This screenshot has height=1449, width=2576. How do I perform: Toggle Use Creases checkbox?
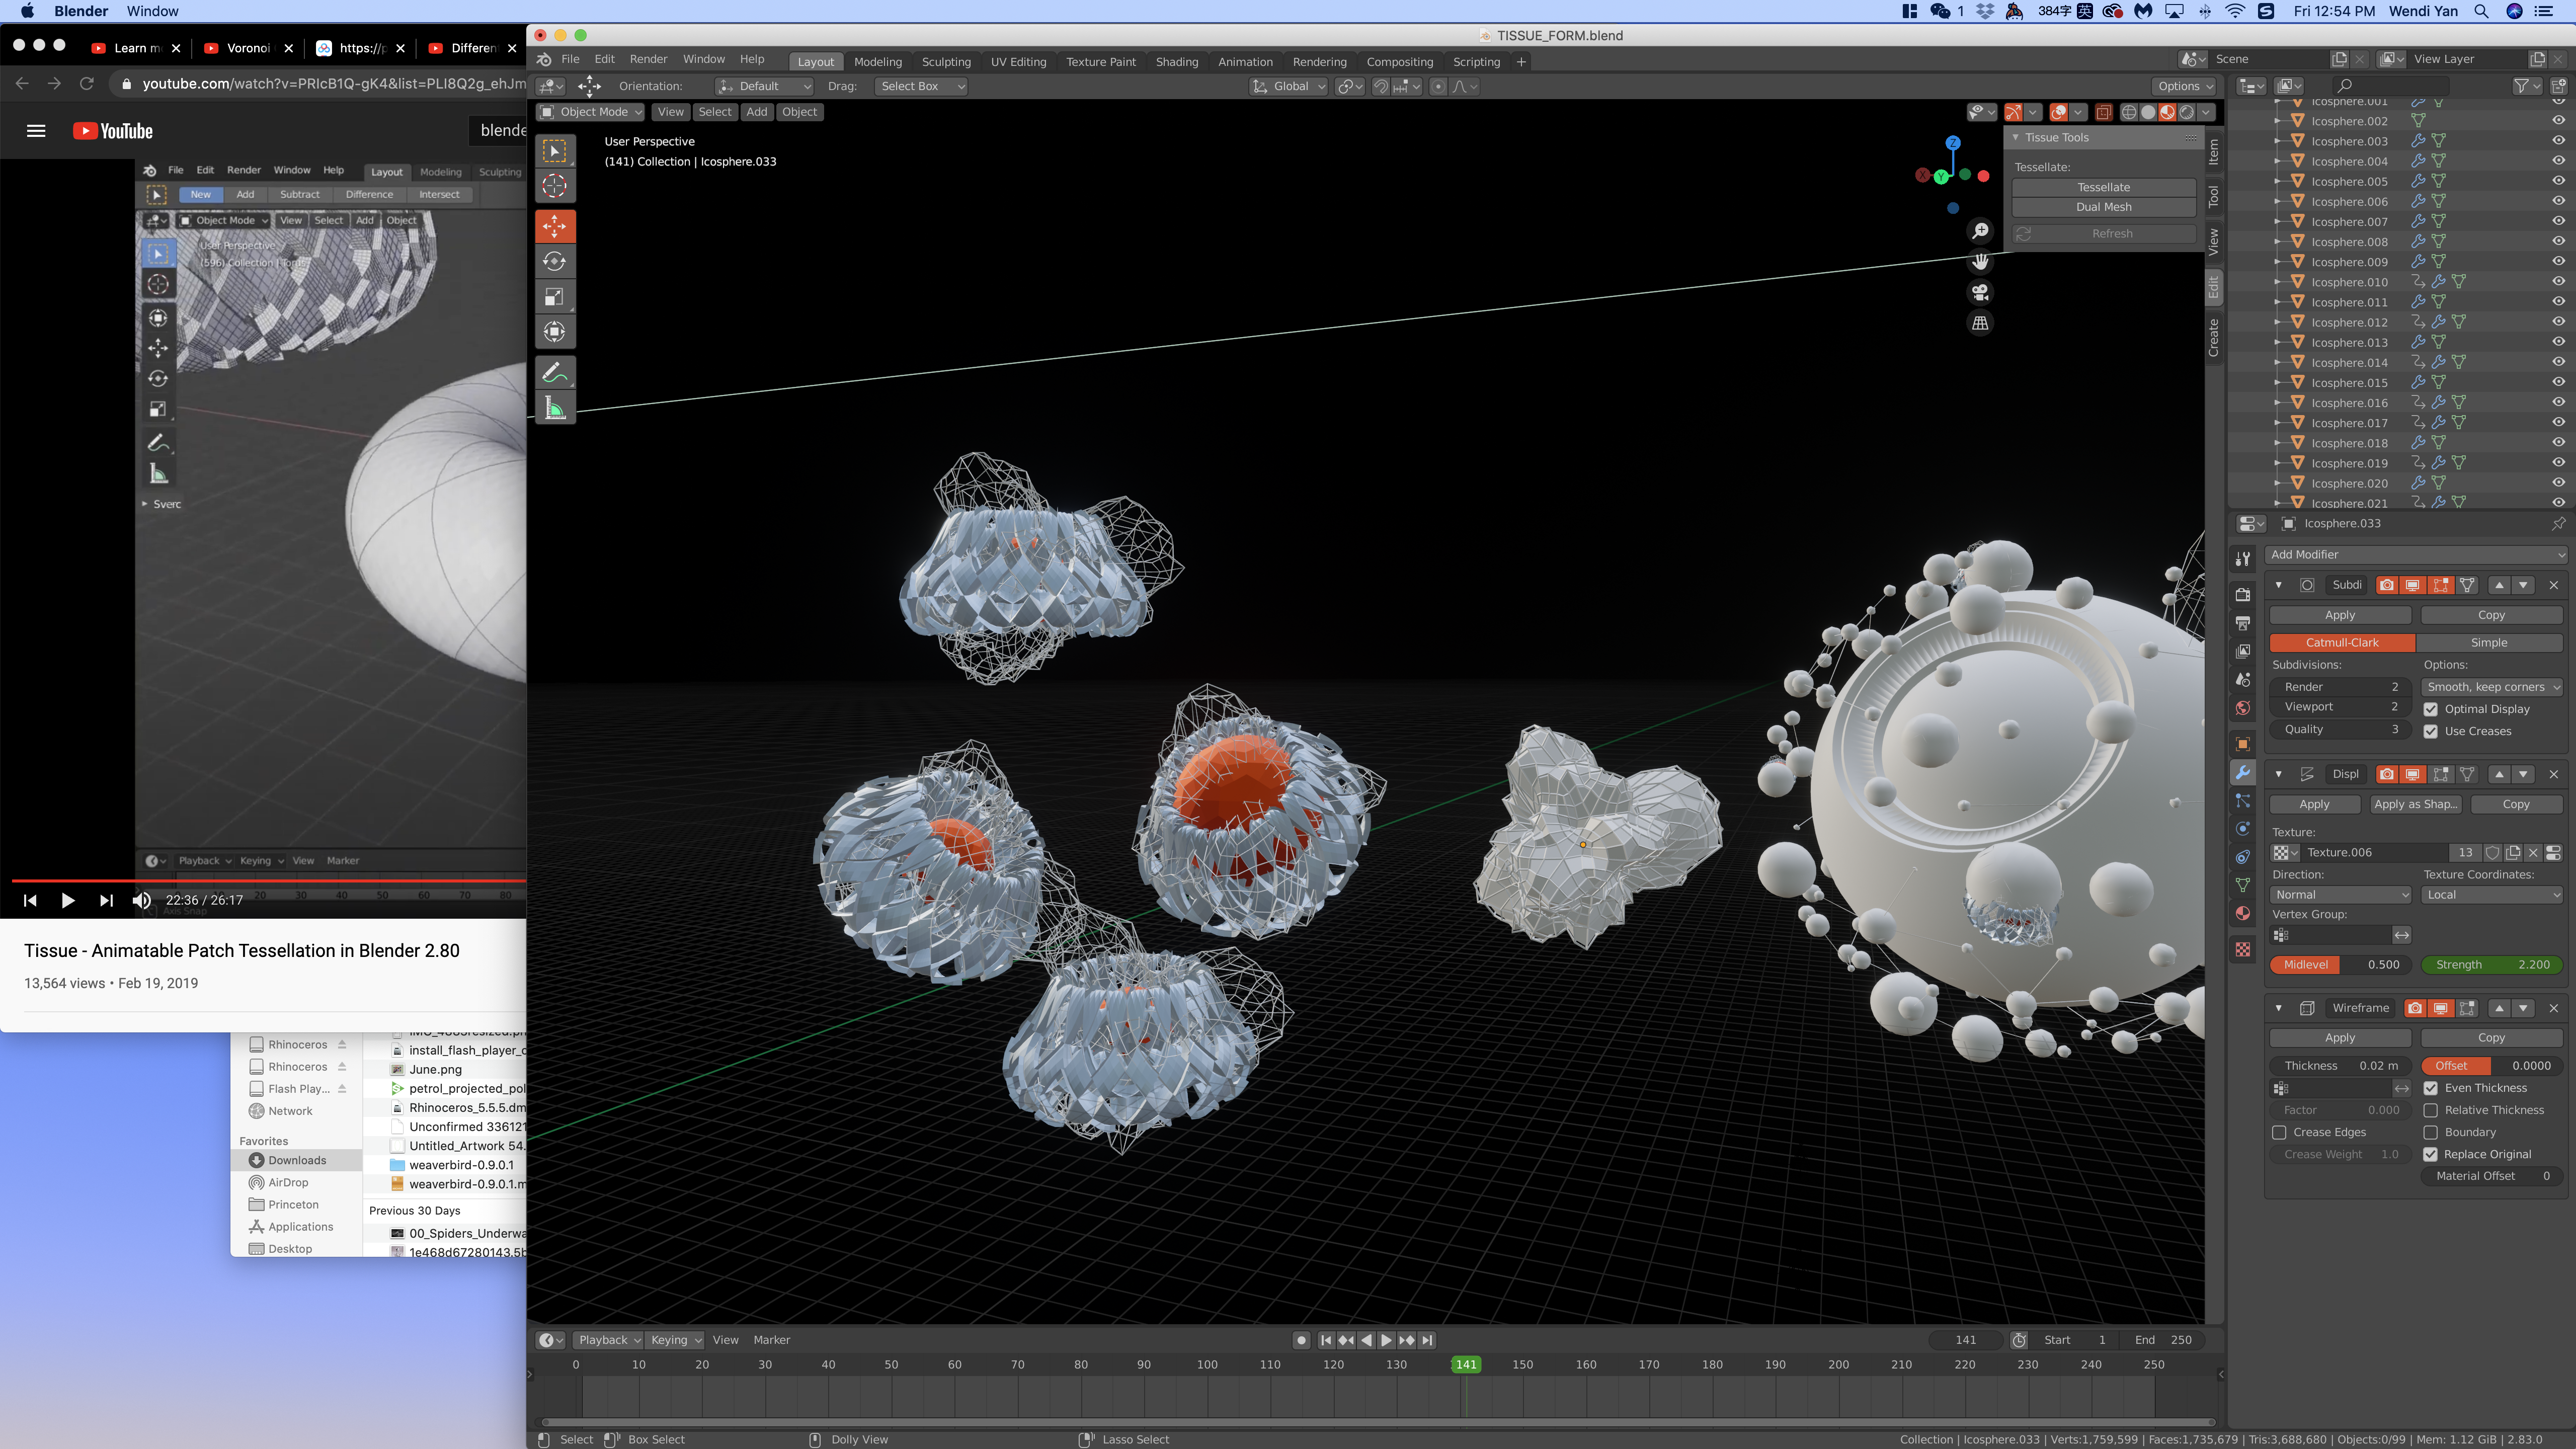click(x=2431, y=731)
